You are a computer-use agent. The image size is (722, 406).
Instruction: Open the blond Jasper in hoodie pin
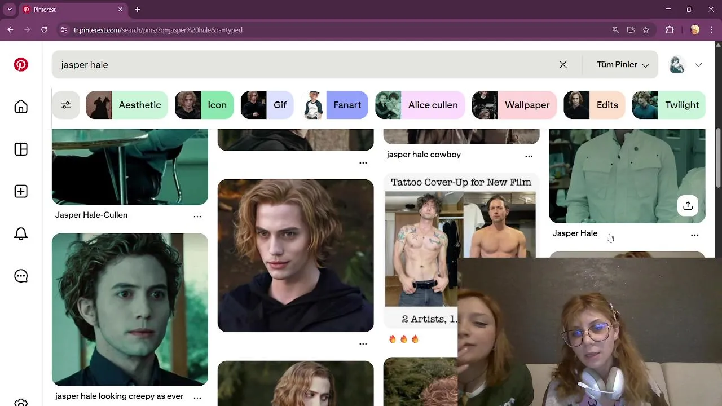tap(296, 255)
